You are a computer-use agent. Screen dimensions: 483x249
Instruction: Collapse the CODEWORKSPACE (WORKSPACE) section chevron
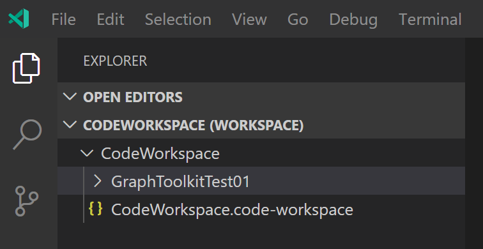(x=70, y=124)
